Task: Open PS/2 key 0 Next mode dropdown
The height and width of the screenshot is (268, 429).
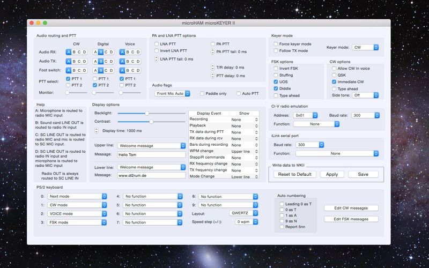Action: pyautogui.click(x=77, y=196)
